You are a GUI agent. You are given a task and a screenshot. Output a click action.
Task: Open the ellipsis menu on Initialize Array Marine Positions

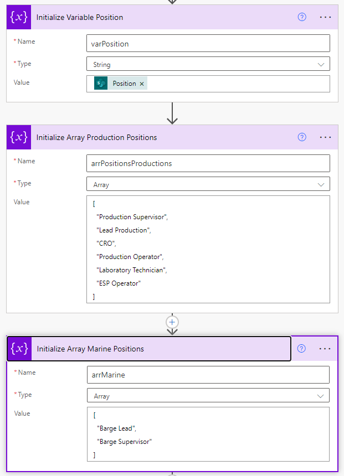tap(325, 349)
